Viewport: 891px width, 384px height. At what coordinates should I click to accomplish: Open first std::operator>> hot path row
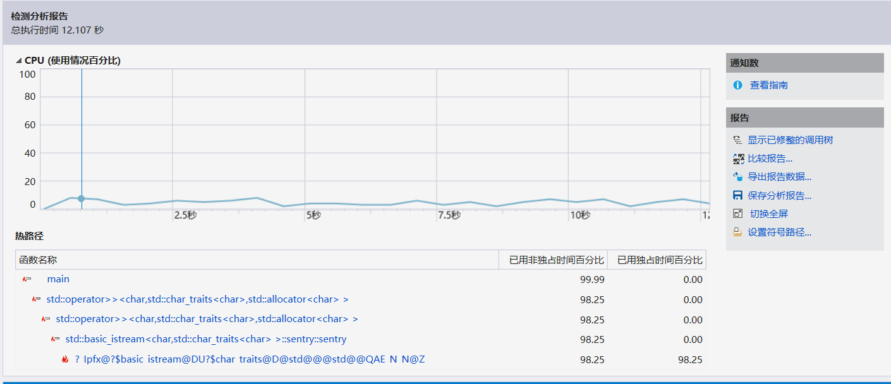[x=197, y=299]
